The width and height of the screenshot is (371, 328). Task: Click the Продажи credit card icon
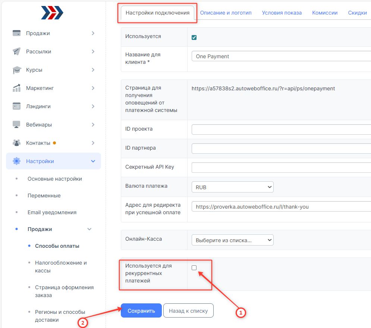pos(16,33)
